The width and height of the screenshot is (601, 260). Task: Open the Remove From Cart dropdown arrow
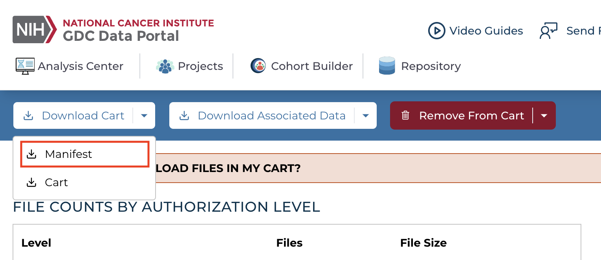[x=544, y=115]
